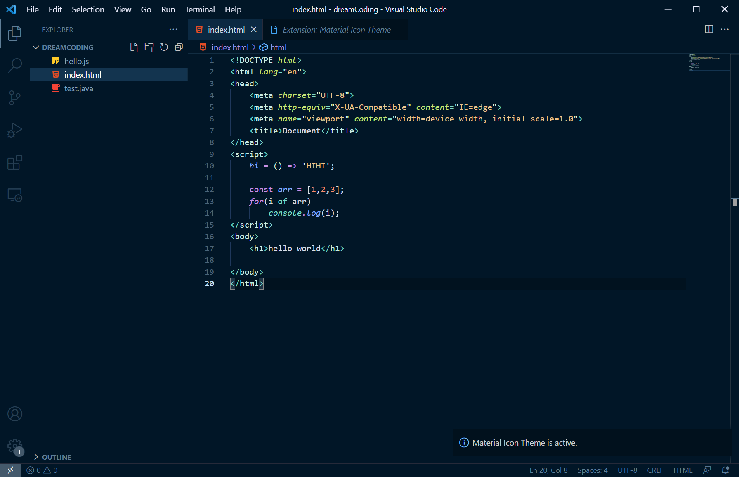Click the EXPLORER panel title
The height and width of the screenshot is (477, 739).
57,29
